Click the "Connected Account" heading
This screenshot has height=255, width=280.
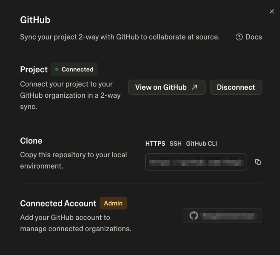[x=58, y=203]
